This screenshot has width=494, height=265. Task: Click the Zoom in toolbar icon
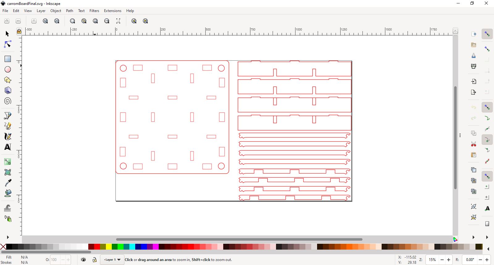tap(7, 21)
